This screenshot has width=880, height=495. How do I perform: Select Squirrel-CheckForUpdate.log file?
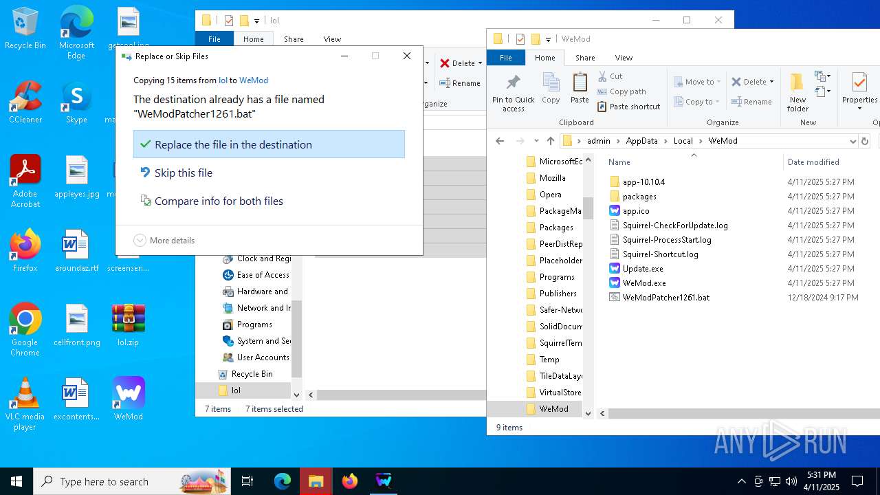click(x=675, y=225)
